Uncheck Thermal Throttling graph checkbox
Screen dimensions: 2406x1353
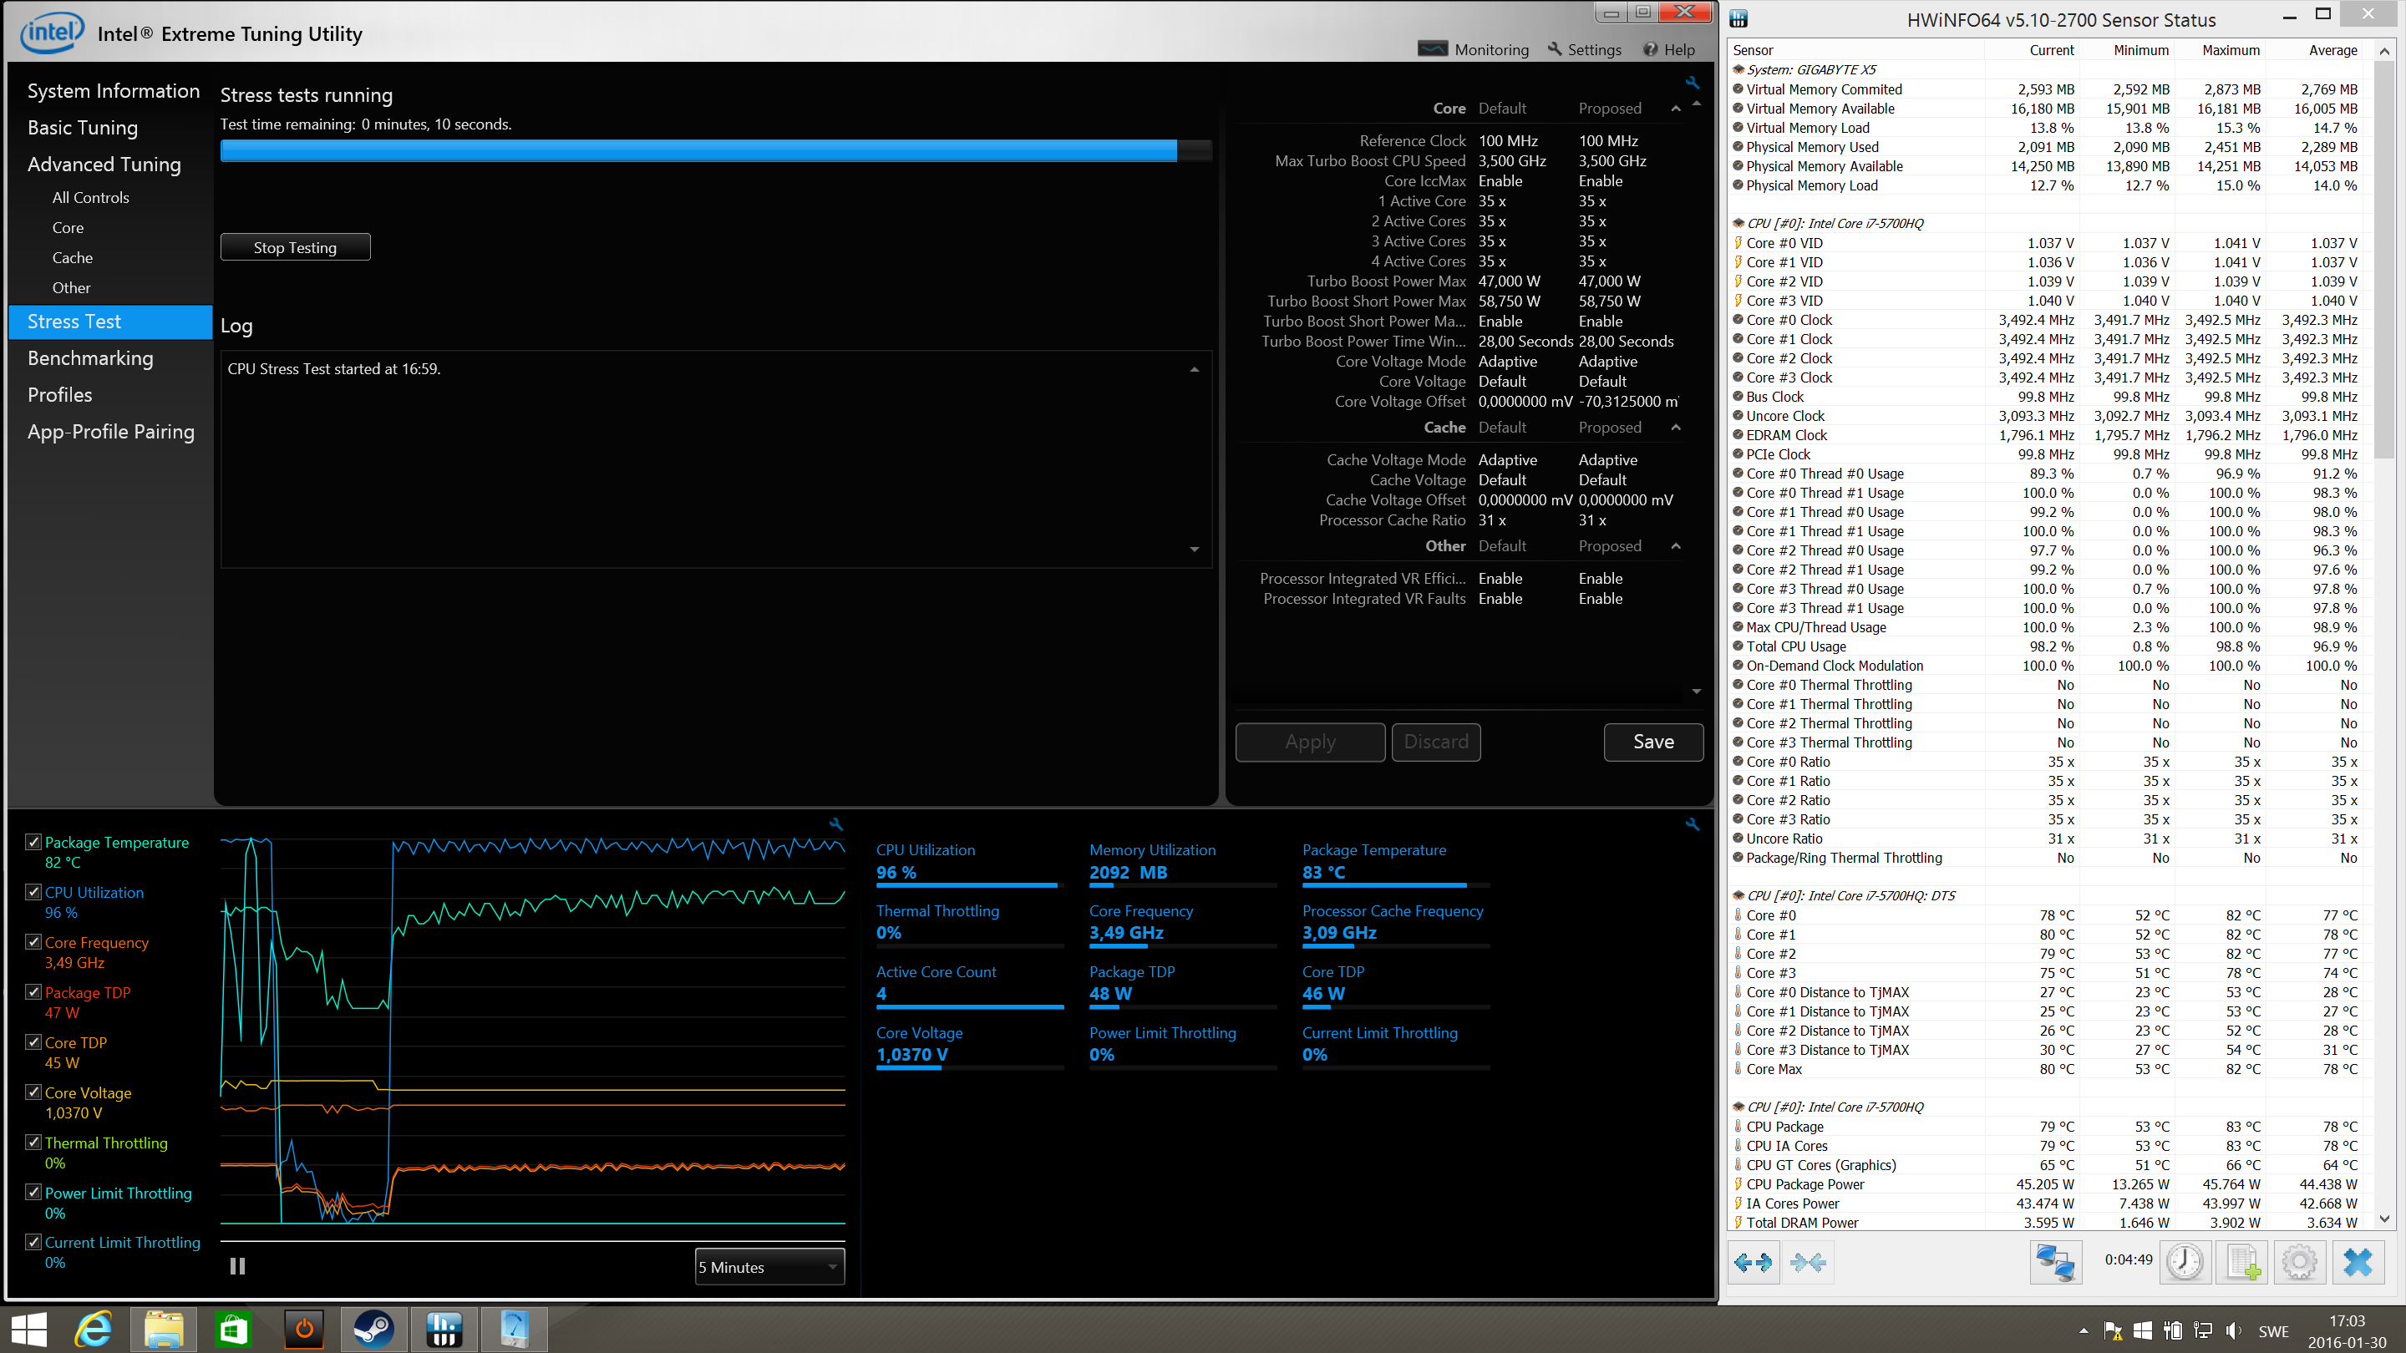[x=33, y=1142]
